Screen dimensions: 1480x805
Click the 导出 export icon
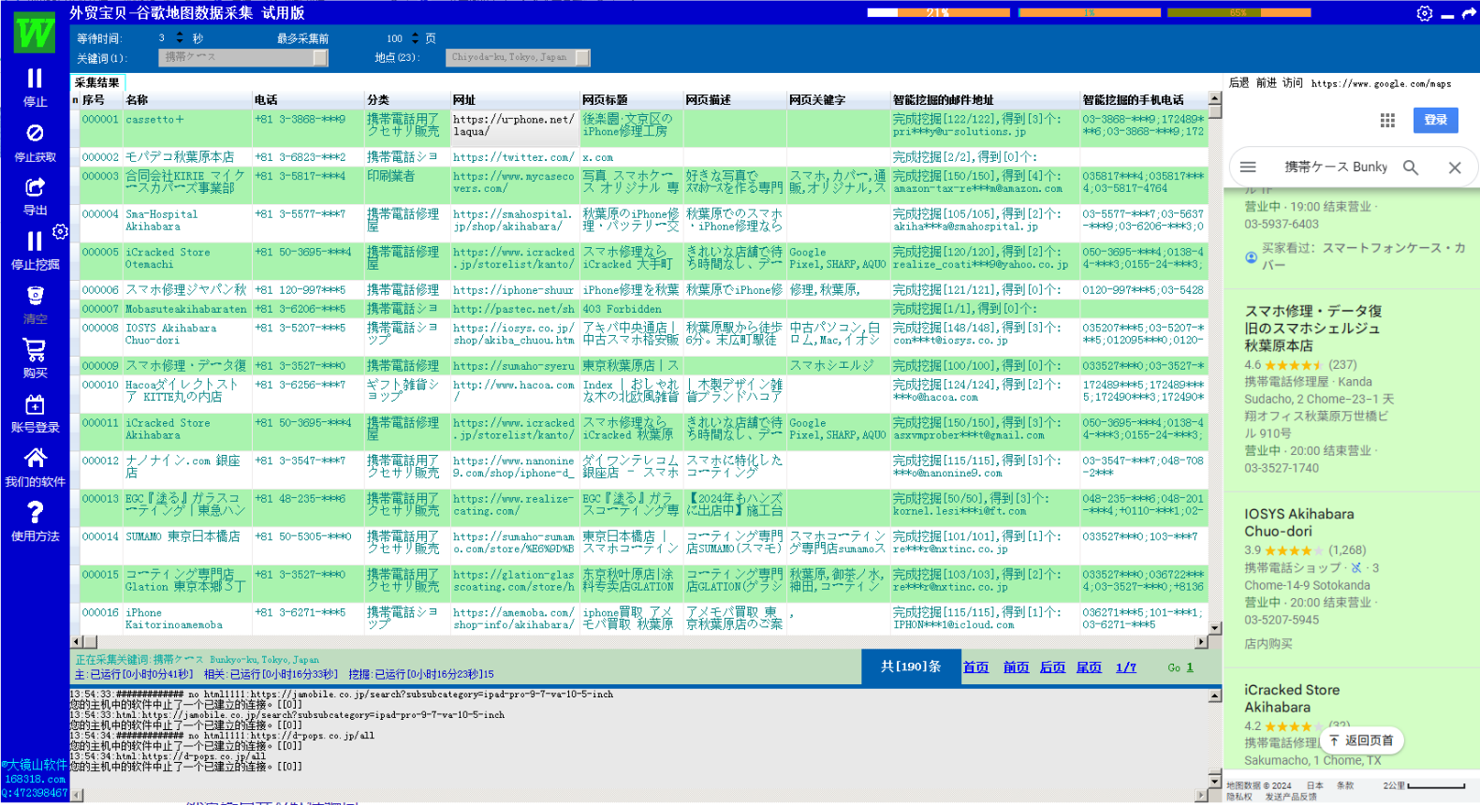tap(35, 187)
